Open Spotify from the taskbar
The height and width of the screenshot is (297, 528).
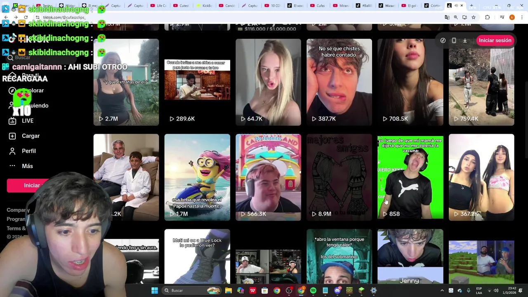coord(313,290)
